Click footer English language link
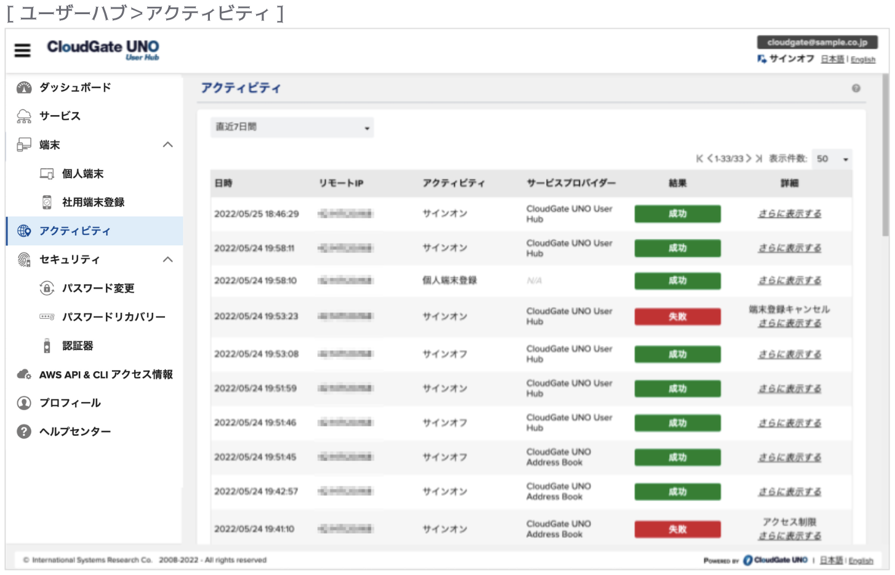The height and width of the screenshot is (575, 895). click(861, 561)
